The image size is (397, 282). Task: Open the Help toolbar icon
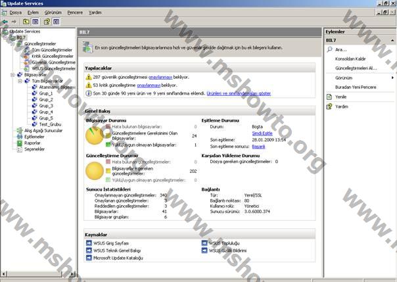[x=47, y=22]
